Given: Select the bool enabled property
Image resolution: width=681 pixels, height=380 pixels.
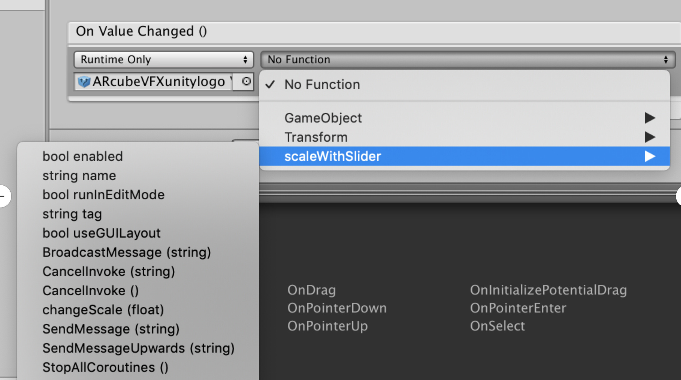Looking at the screenshot, I should [x=82, y=156].
